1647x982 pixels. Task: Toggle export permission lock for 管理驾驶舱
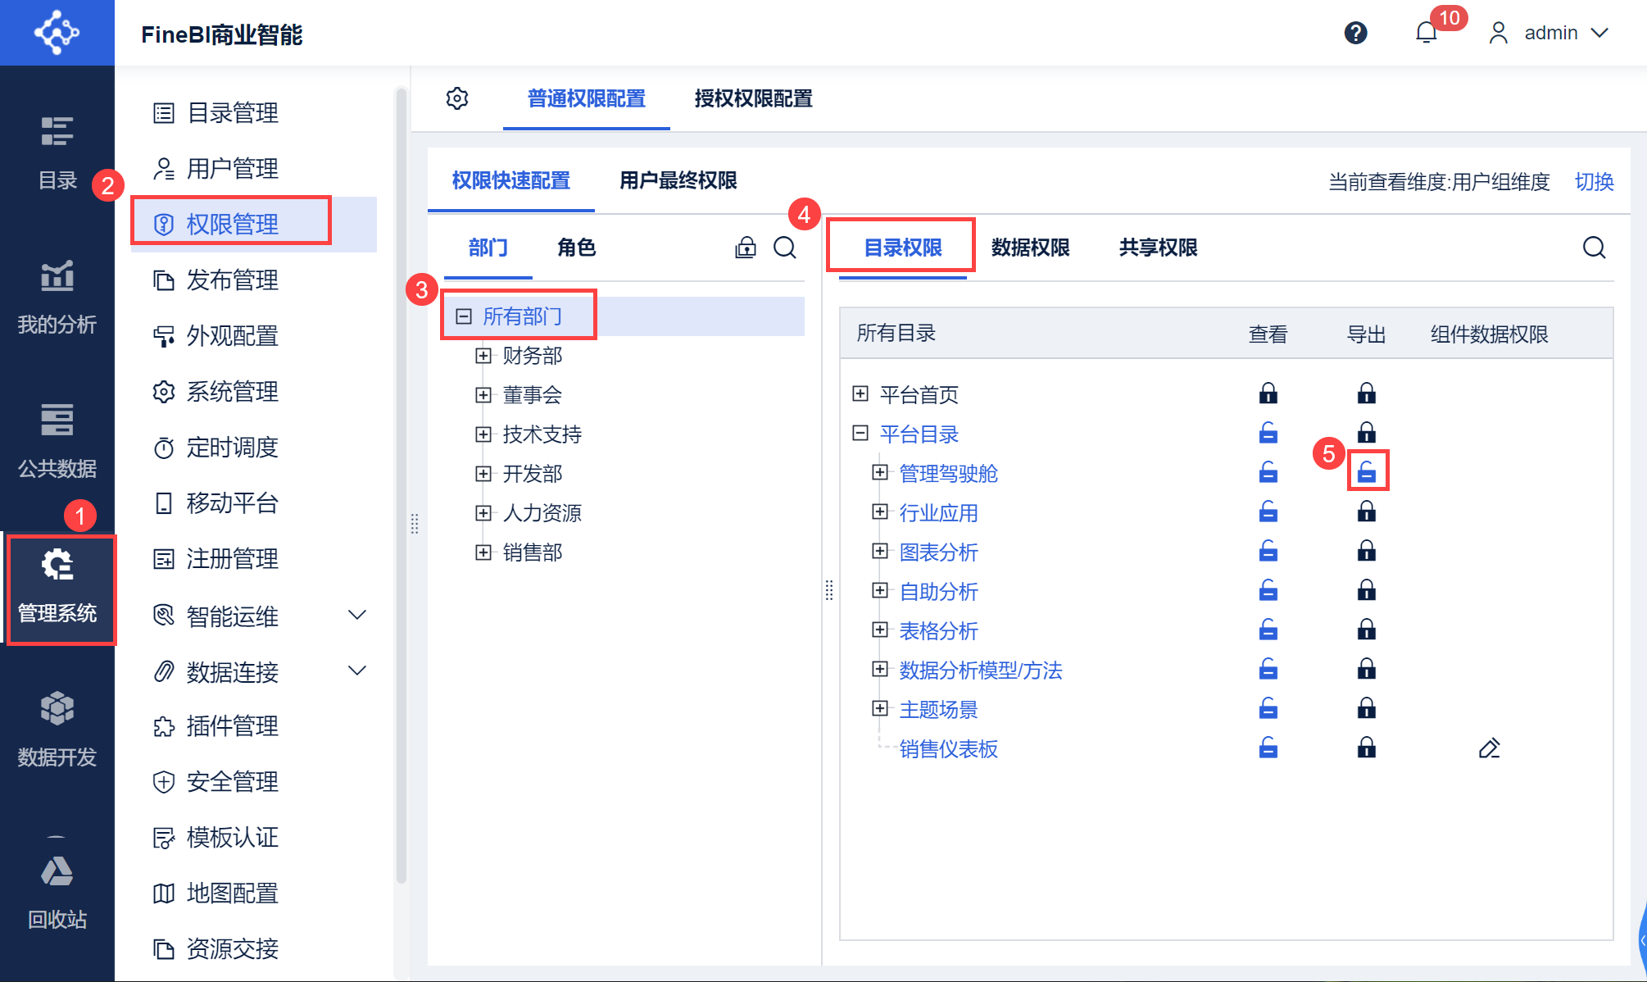point(1366,472)
